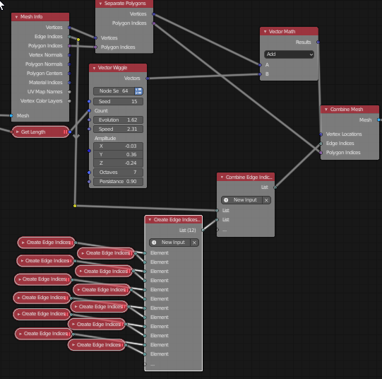Select the Vector Wiggle node by its title
Image resolution: width=382 pixels, height=379 pixels.
[112, 68]
